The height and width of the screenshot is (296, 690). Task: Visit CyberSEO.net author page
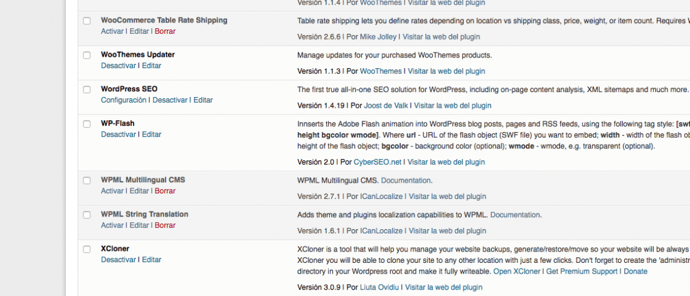coord(378,162)
